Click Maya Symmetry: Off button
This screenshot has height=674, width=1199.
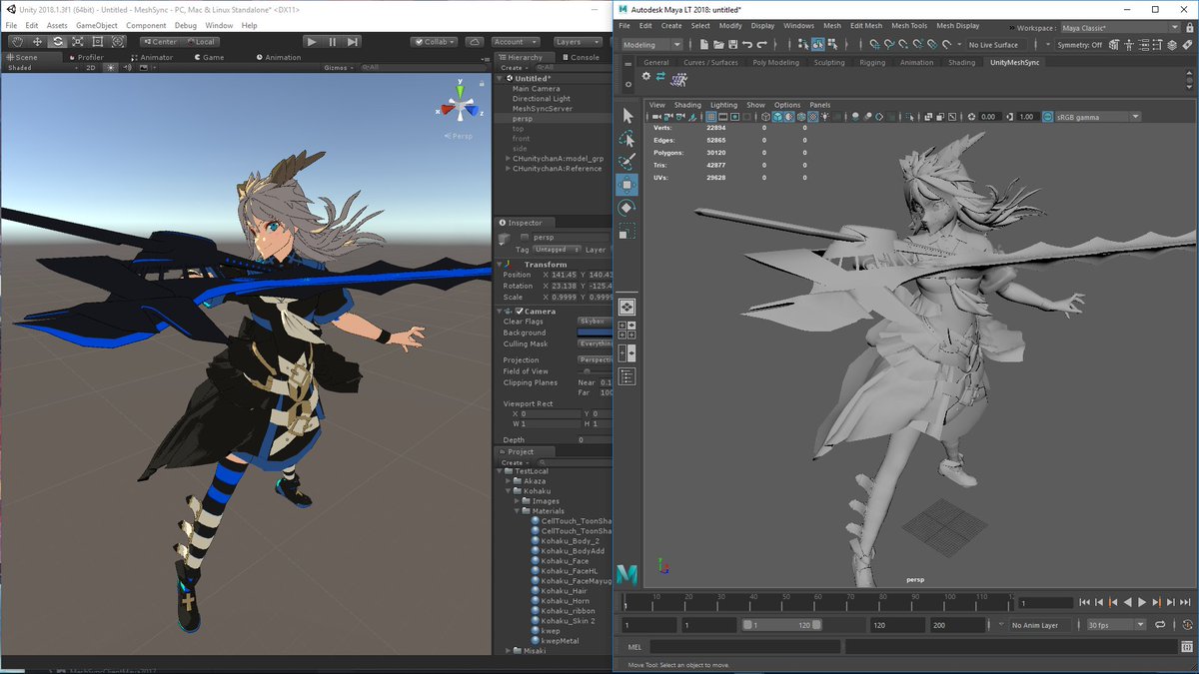[x=1080, y=45]
